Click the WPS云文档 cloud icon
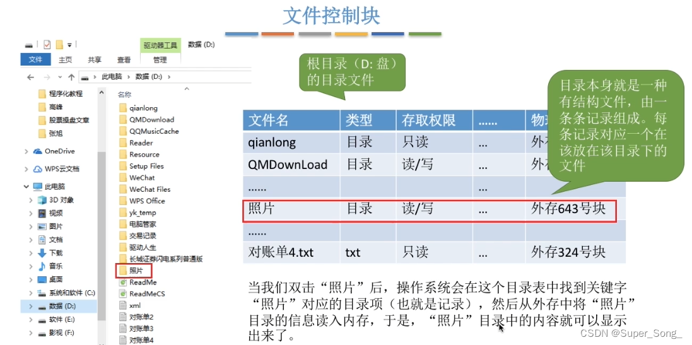This screenshot has height=345, width=692. coord(38,169)
